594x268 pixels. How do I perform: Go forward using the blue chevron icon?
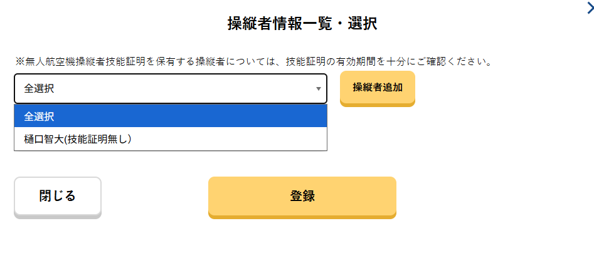click(x=588, y=8)
